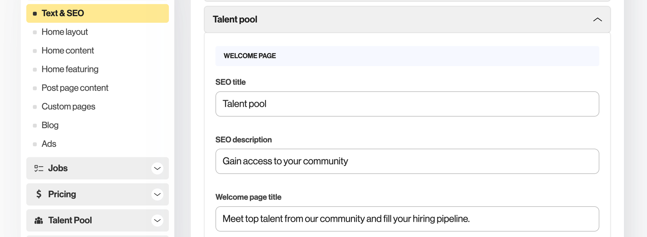
Task: Click the Welcome page title field
Action: click(407, 219)
